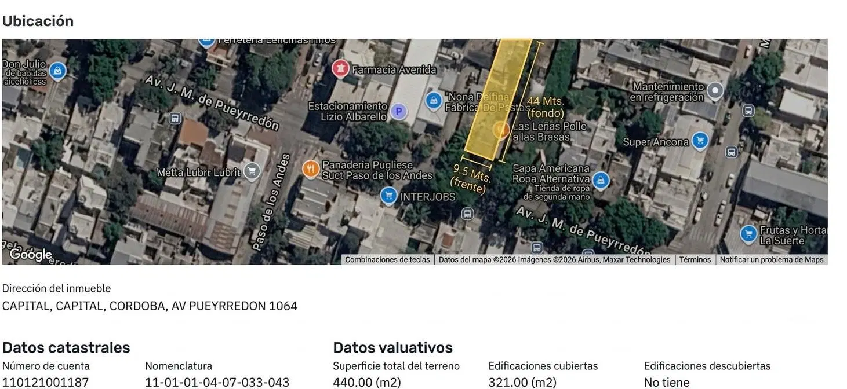Click the Frutas y Hortalizas La Suerte marker
The height and width of the screenshot is (389, 847).
click(x=748, y=234)
